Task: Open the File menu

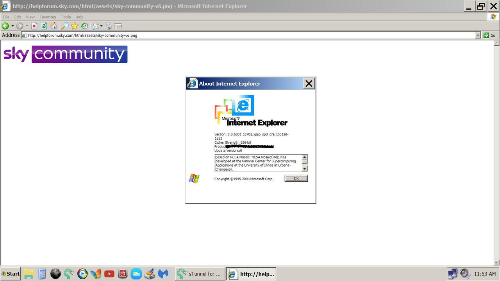Action: [x=6, y=17]
